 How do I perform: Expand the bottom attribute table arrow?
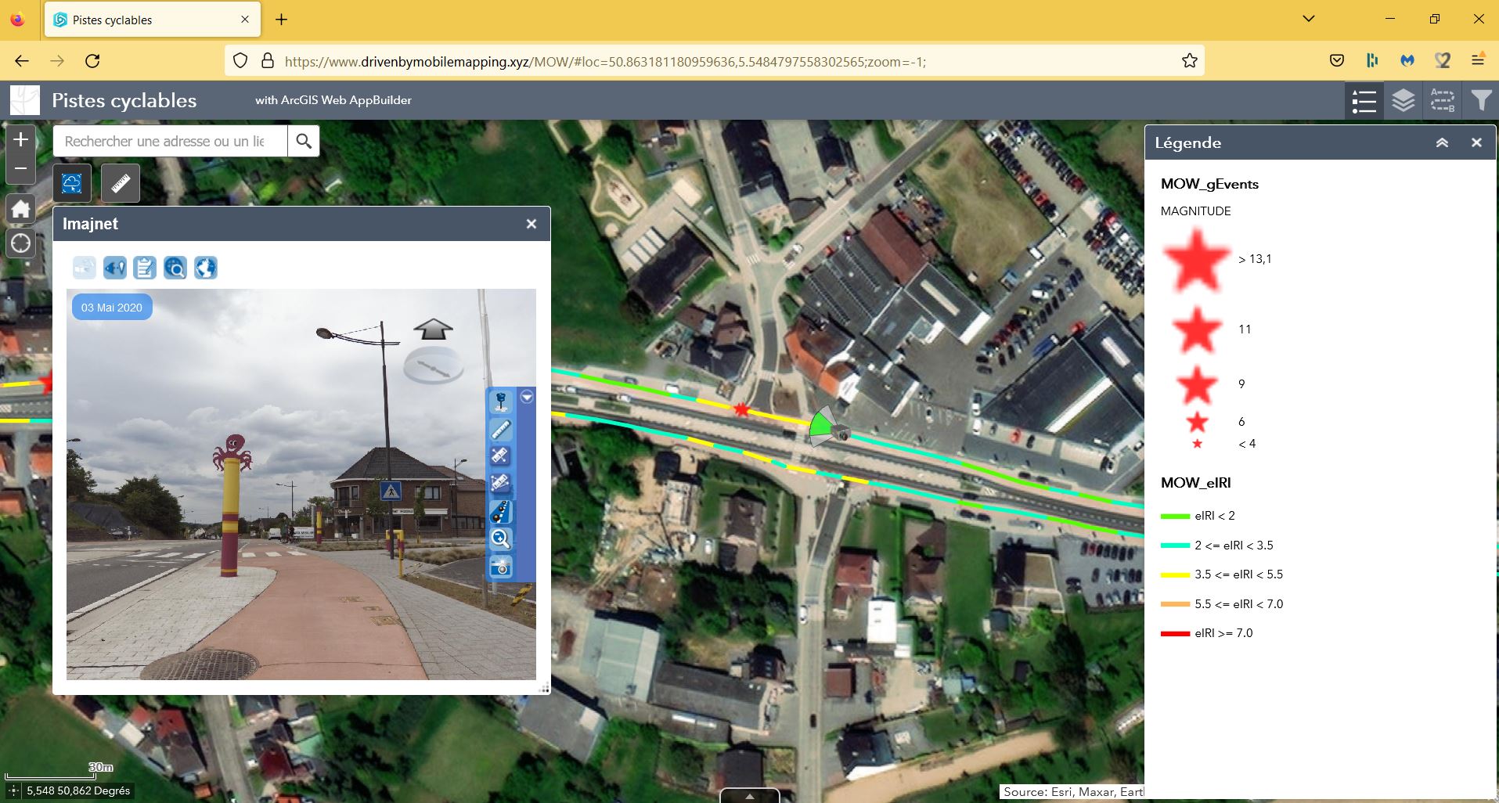click(750, 796)
